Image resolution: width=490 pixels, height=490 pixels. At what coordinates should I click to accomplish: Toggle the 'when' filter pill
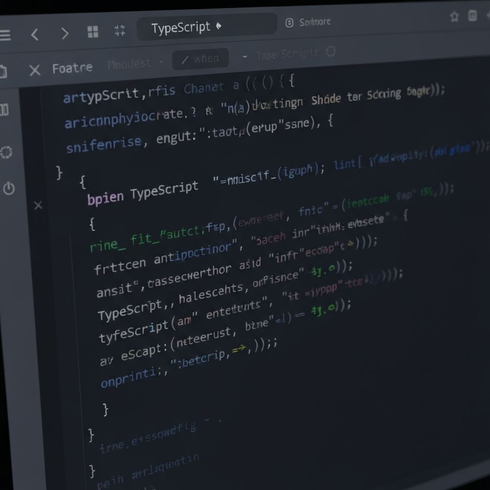pyautogui.click(x=200, y=58)
